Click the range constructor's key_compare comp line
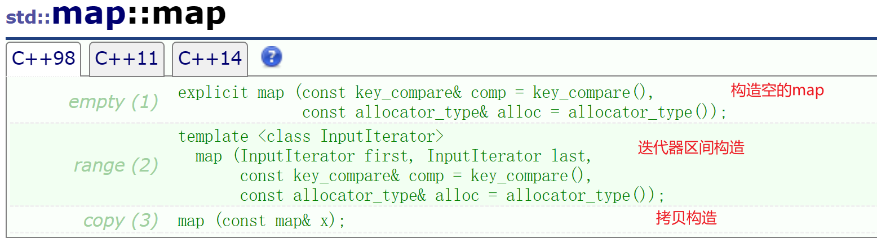The height and width of the screenshot is (243, 877). pos(416,175)
